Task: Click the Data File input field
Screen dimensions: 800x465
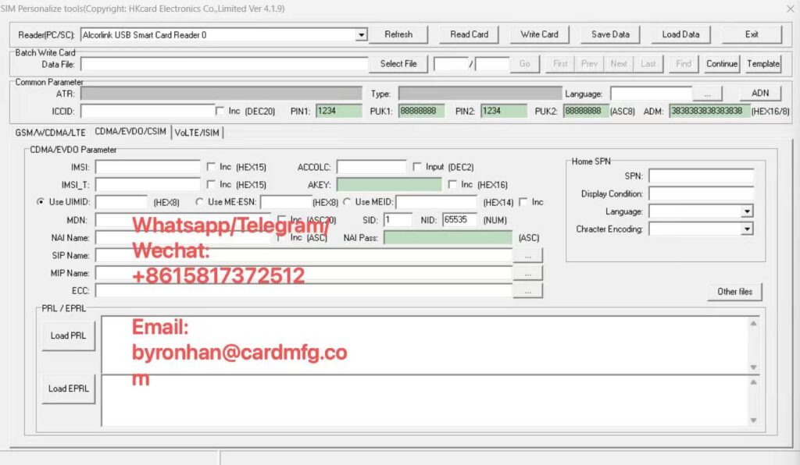Action: pyautogui.click(x=224, y=64)
